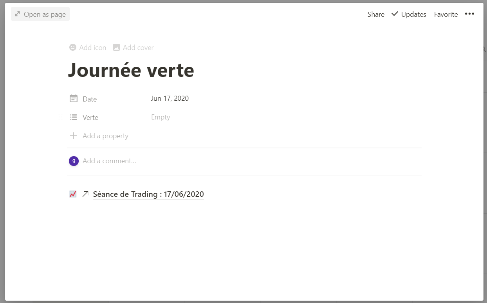Click the Add cover image button
This screenshot has height=303, width=487.
[x=133, y=48]
